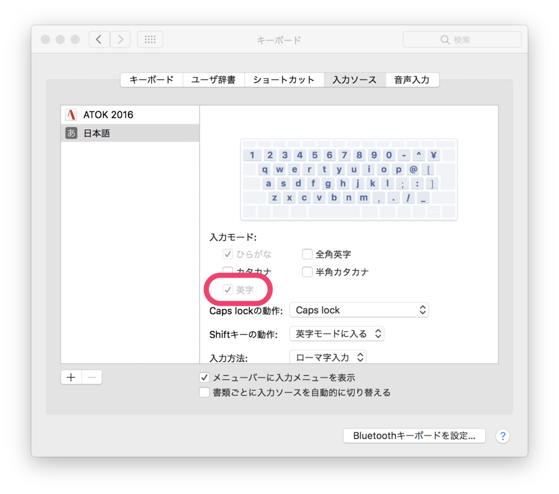559x494 pixels.
Task: Open the Caps lockの動作 dropdown
Action: pos(359,310)
